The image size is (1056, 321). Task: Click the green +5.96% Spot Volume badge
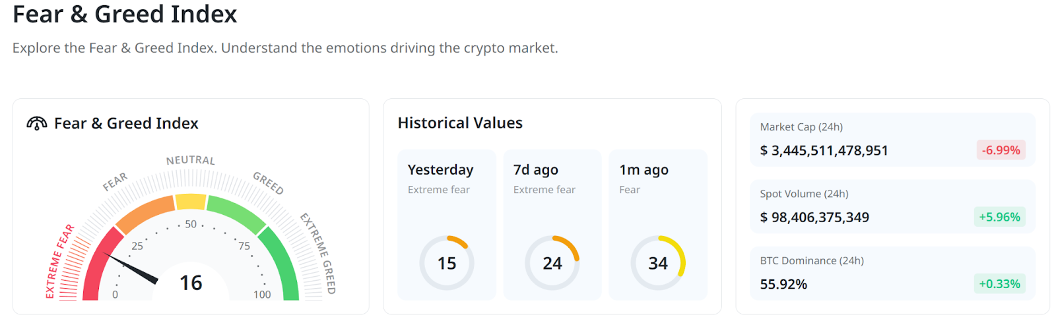(x=999, y=217)
